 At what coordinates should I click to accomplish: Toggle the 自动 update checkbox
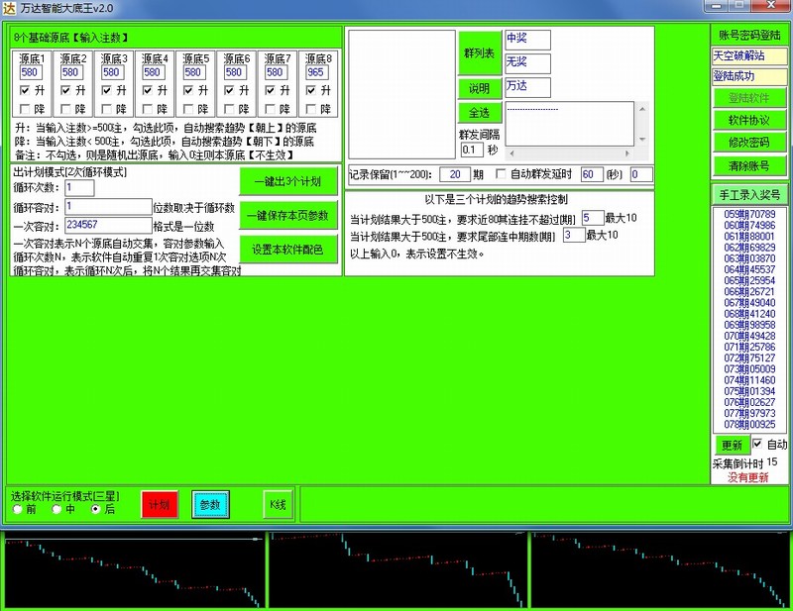tap(758, 445)
